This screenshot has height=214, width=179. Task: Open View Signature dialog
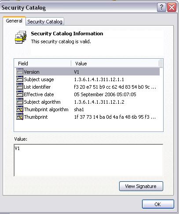pyautogui.click(x=141, y=186)
